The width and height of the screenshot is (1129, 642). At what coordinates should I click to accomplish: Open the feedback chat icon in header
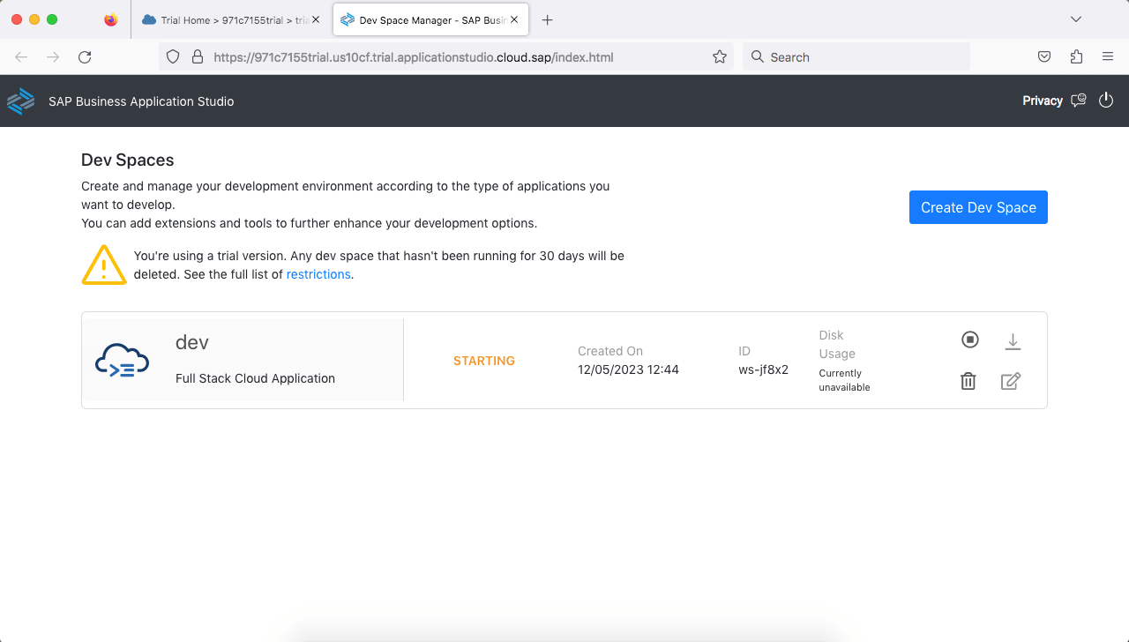click(1079, 101)
